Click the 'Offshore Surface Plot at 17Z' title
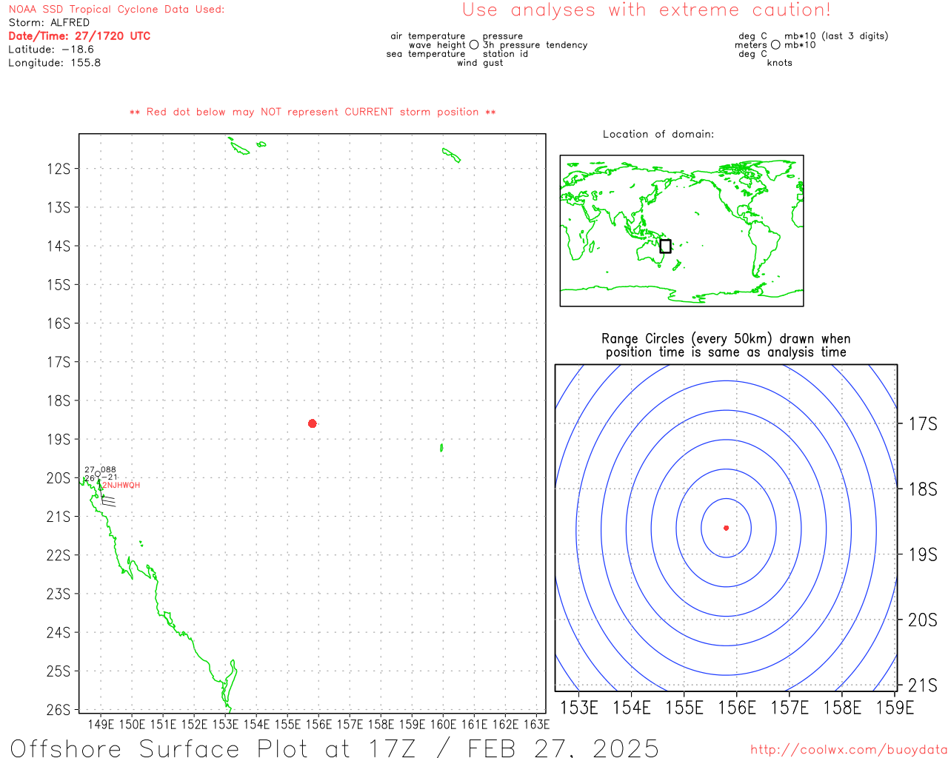 (x=334, y=748)
